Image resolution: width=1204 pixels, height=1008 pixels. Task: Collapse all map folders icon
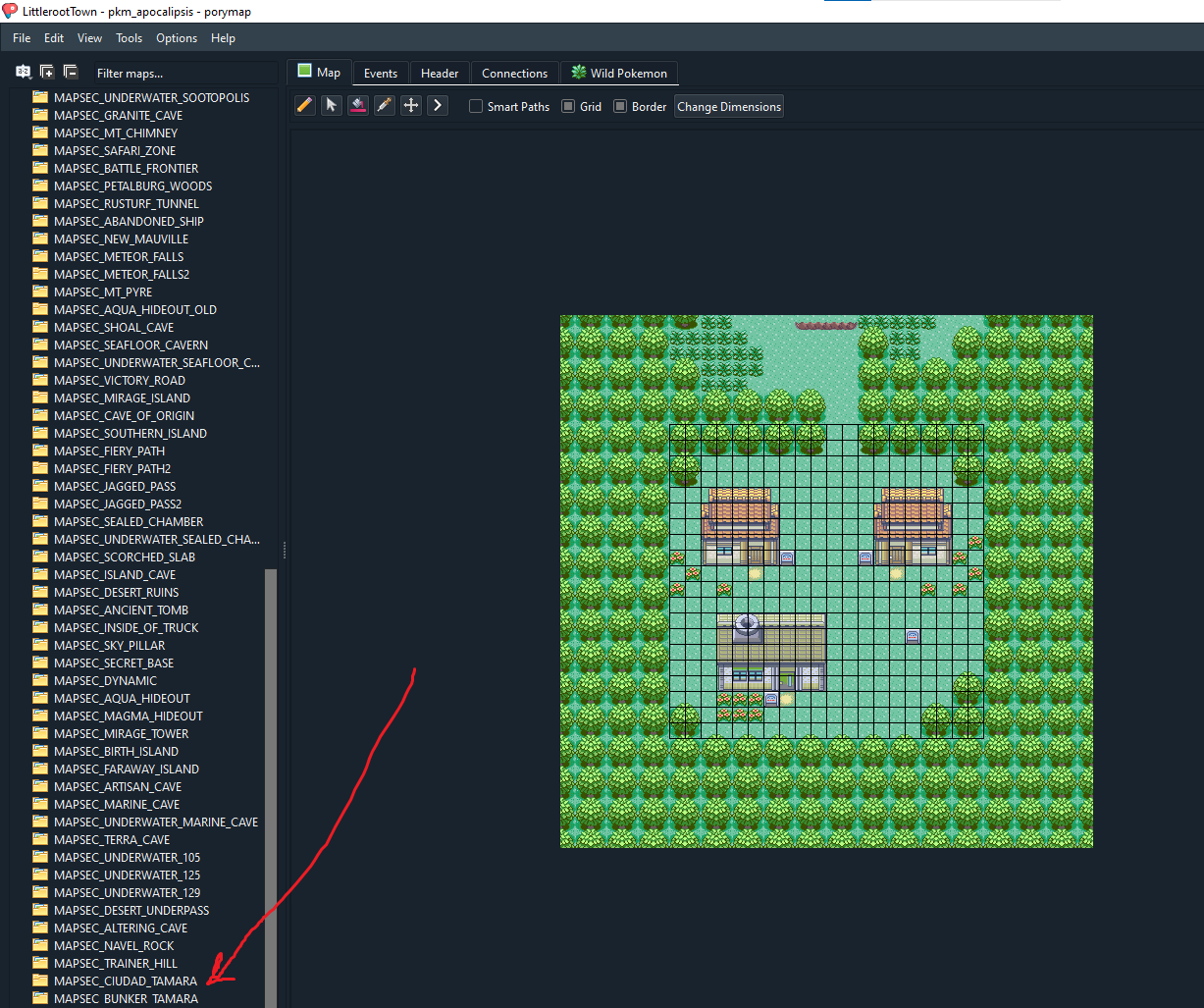70,72
